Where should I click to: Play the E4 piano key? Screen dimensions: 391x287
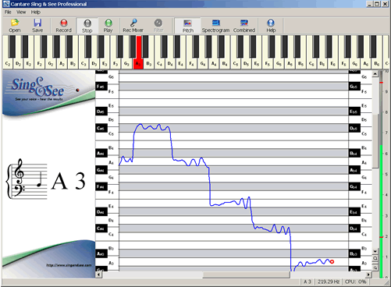[180, 64]
